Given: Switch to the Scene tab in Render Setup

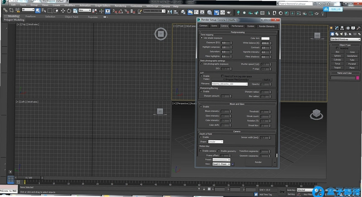Looking at the screenshot, I should (x=214, y=26).
